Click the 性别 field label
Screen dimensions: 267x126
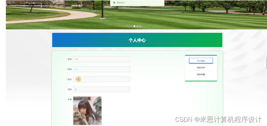(70, 90)
